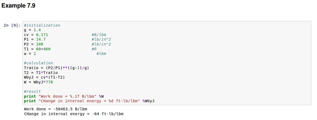The image size is (317, 120).
Task: Place cursor on the Tratio formula line
Action: click(56, 68)
